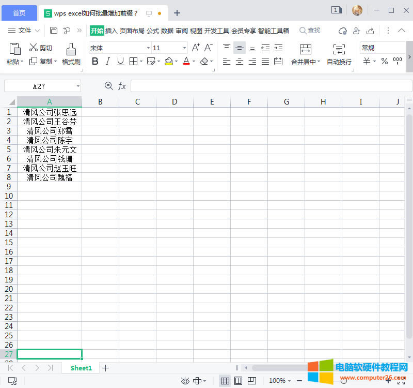The height and width of the screenshot is (388, 413).
Task: Click the Format Painter (格式刷) icon
Action: [71, 49]
